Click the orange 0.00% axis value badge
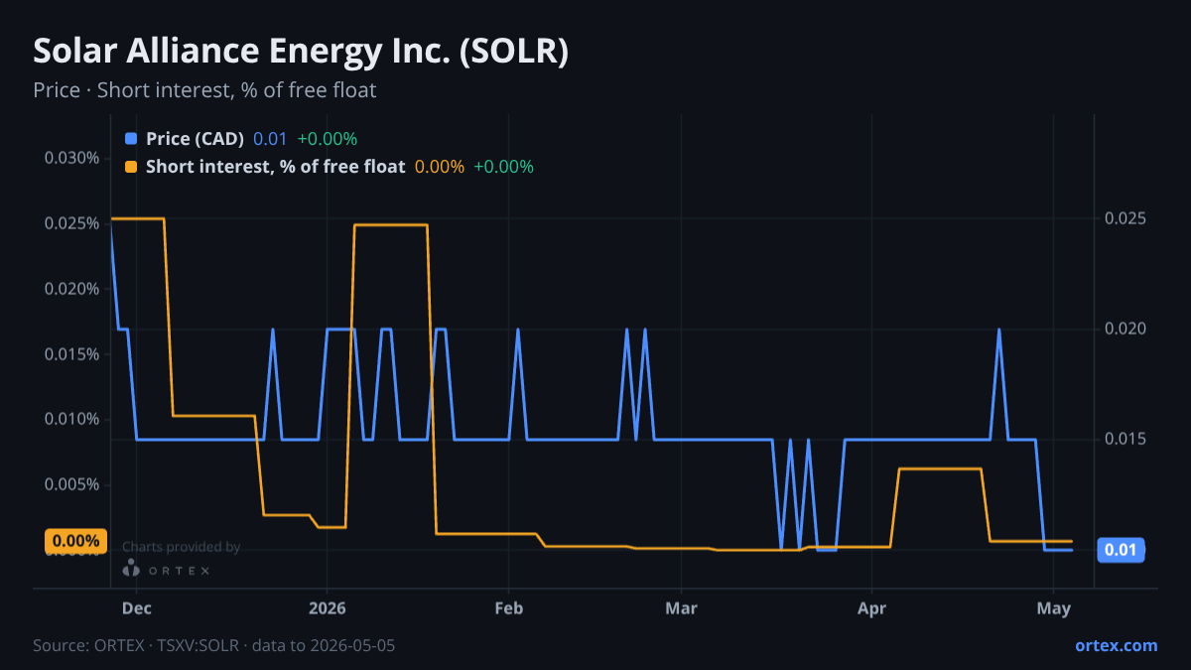Viewport: 1191px width, 670px height. pyautogui.click(x=75, y=541)
